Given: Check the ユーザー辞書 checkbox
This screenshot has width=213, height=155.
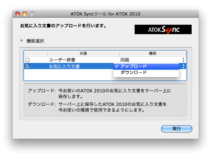Looking at the screenshot, I should 28,60.
